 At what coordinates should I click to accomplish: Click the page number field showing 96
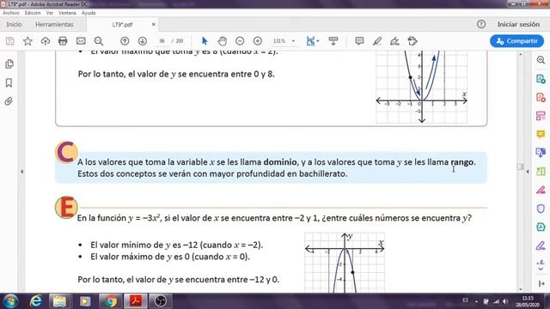162,41
